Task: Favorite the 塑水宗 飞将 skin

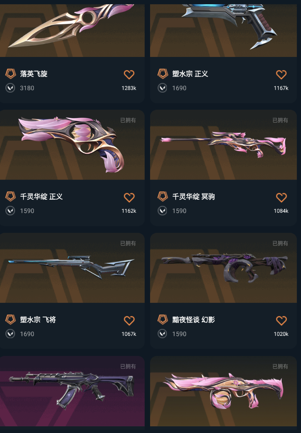Action: (x=129, y=321)
